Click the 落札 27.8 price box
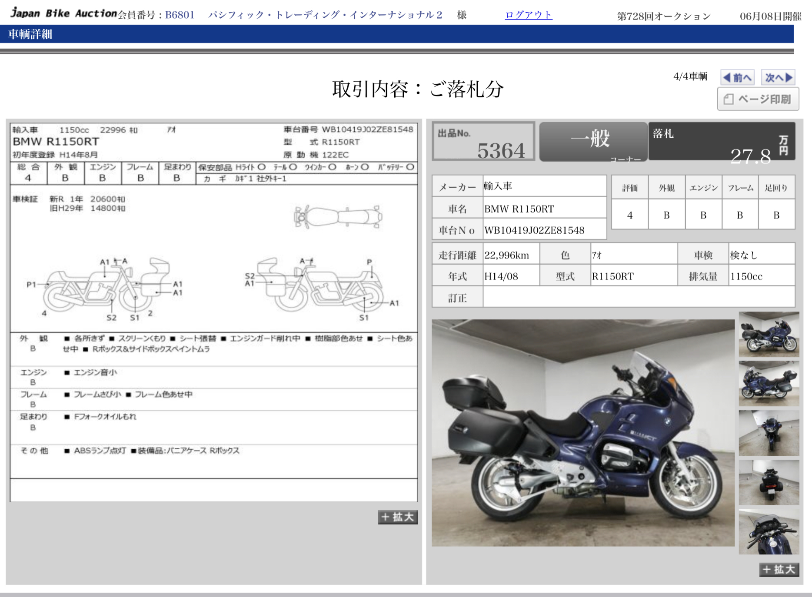This screenshot has height=597, width=812. point(722,142)
